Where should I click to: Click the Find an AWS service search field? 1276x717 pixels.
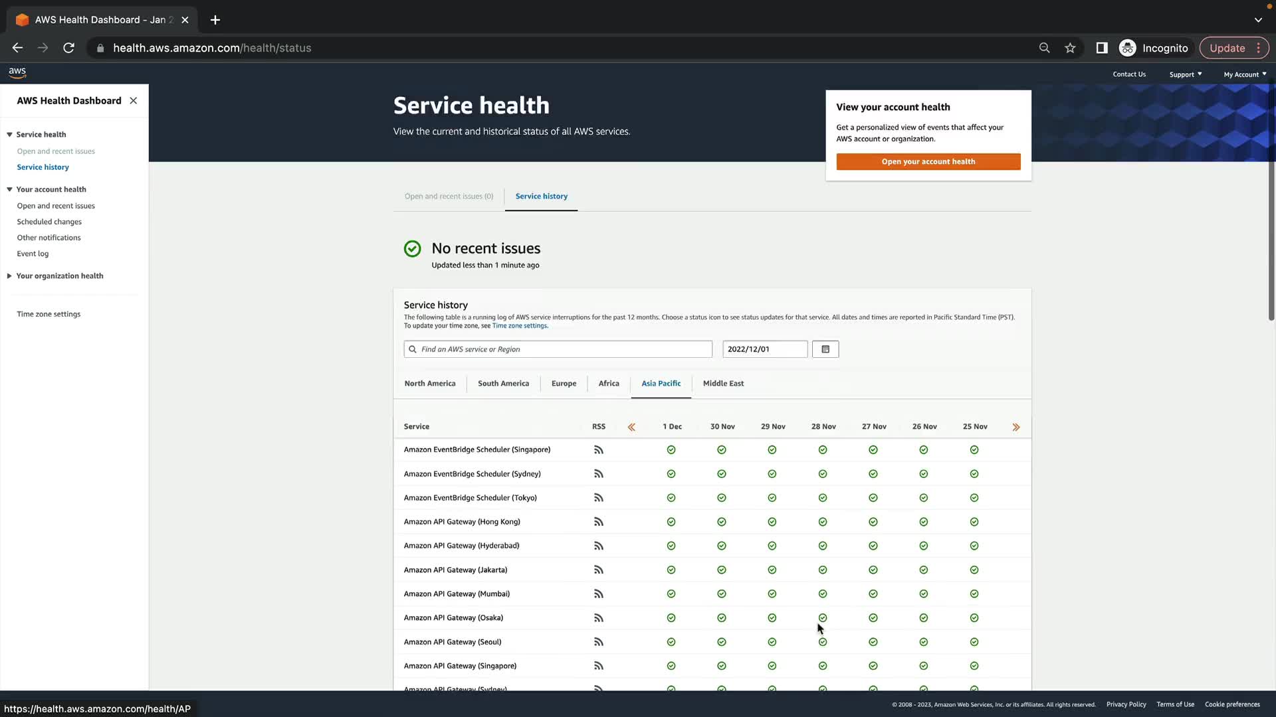[x=558, y=349]
